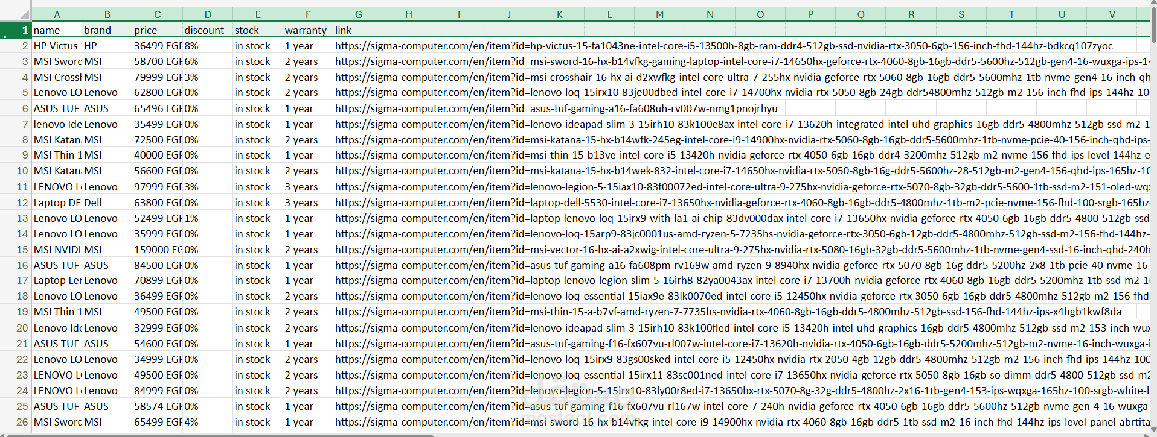Click the 'HP Victus' name cell
The height and width of the screenshot is (437, 1157).
coord(56,46)
